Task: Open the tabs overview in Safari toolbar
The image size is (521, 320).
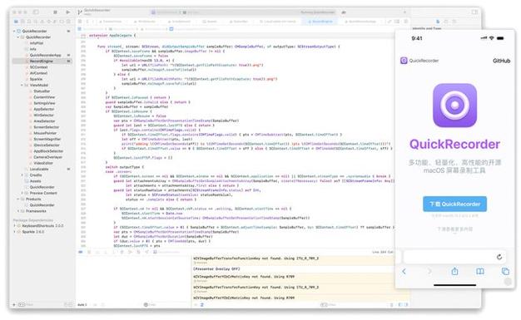Action: point(505,271)
